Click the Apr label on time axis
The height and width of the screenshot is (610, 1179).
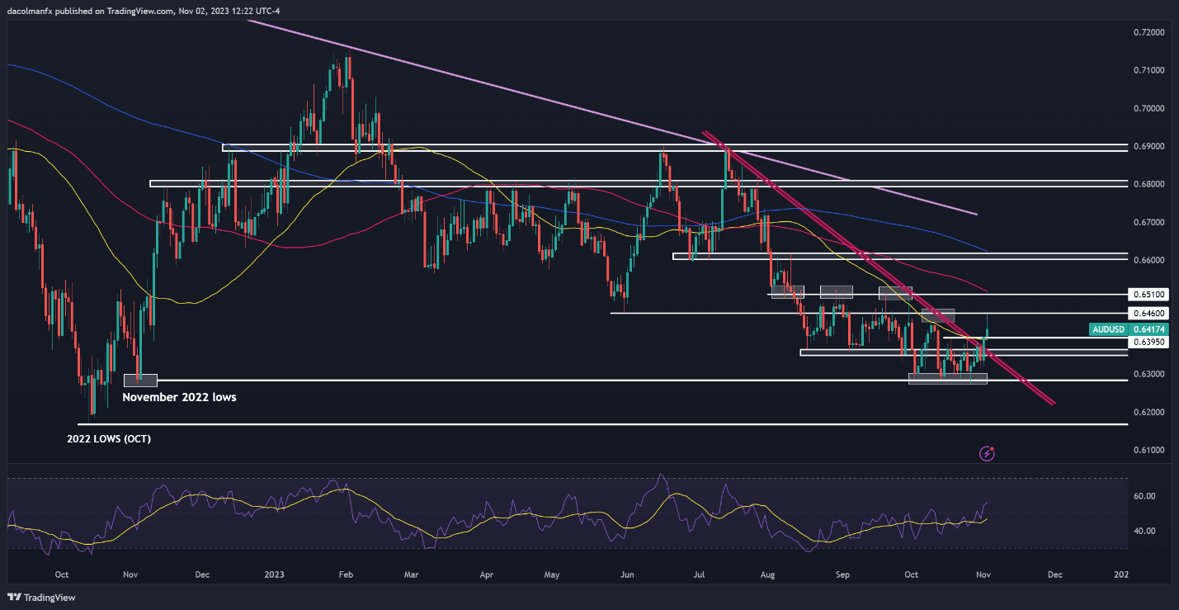coord(486,573)
